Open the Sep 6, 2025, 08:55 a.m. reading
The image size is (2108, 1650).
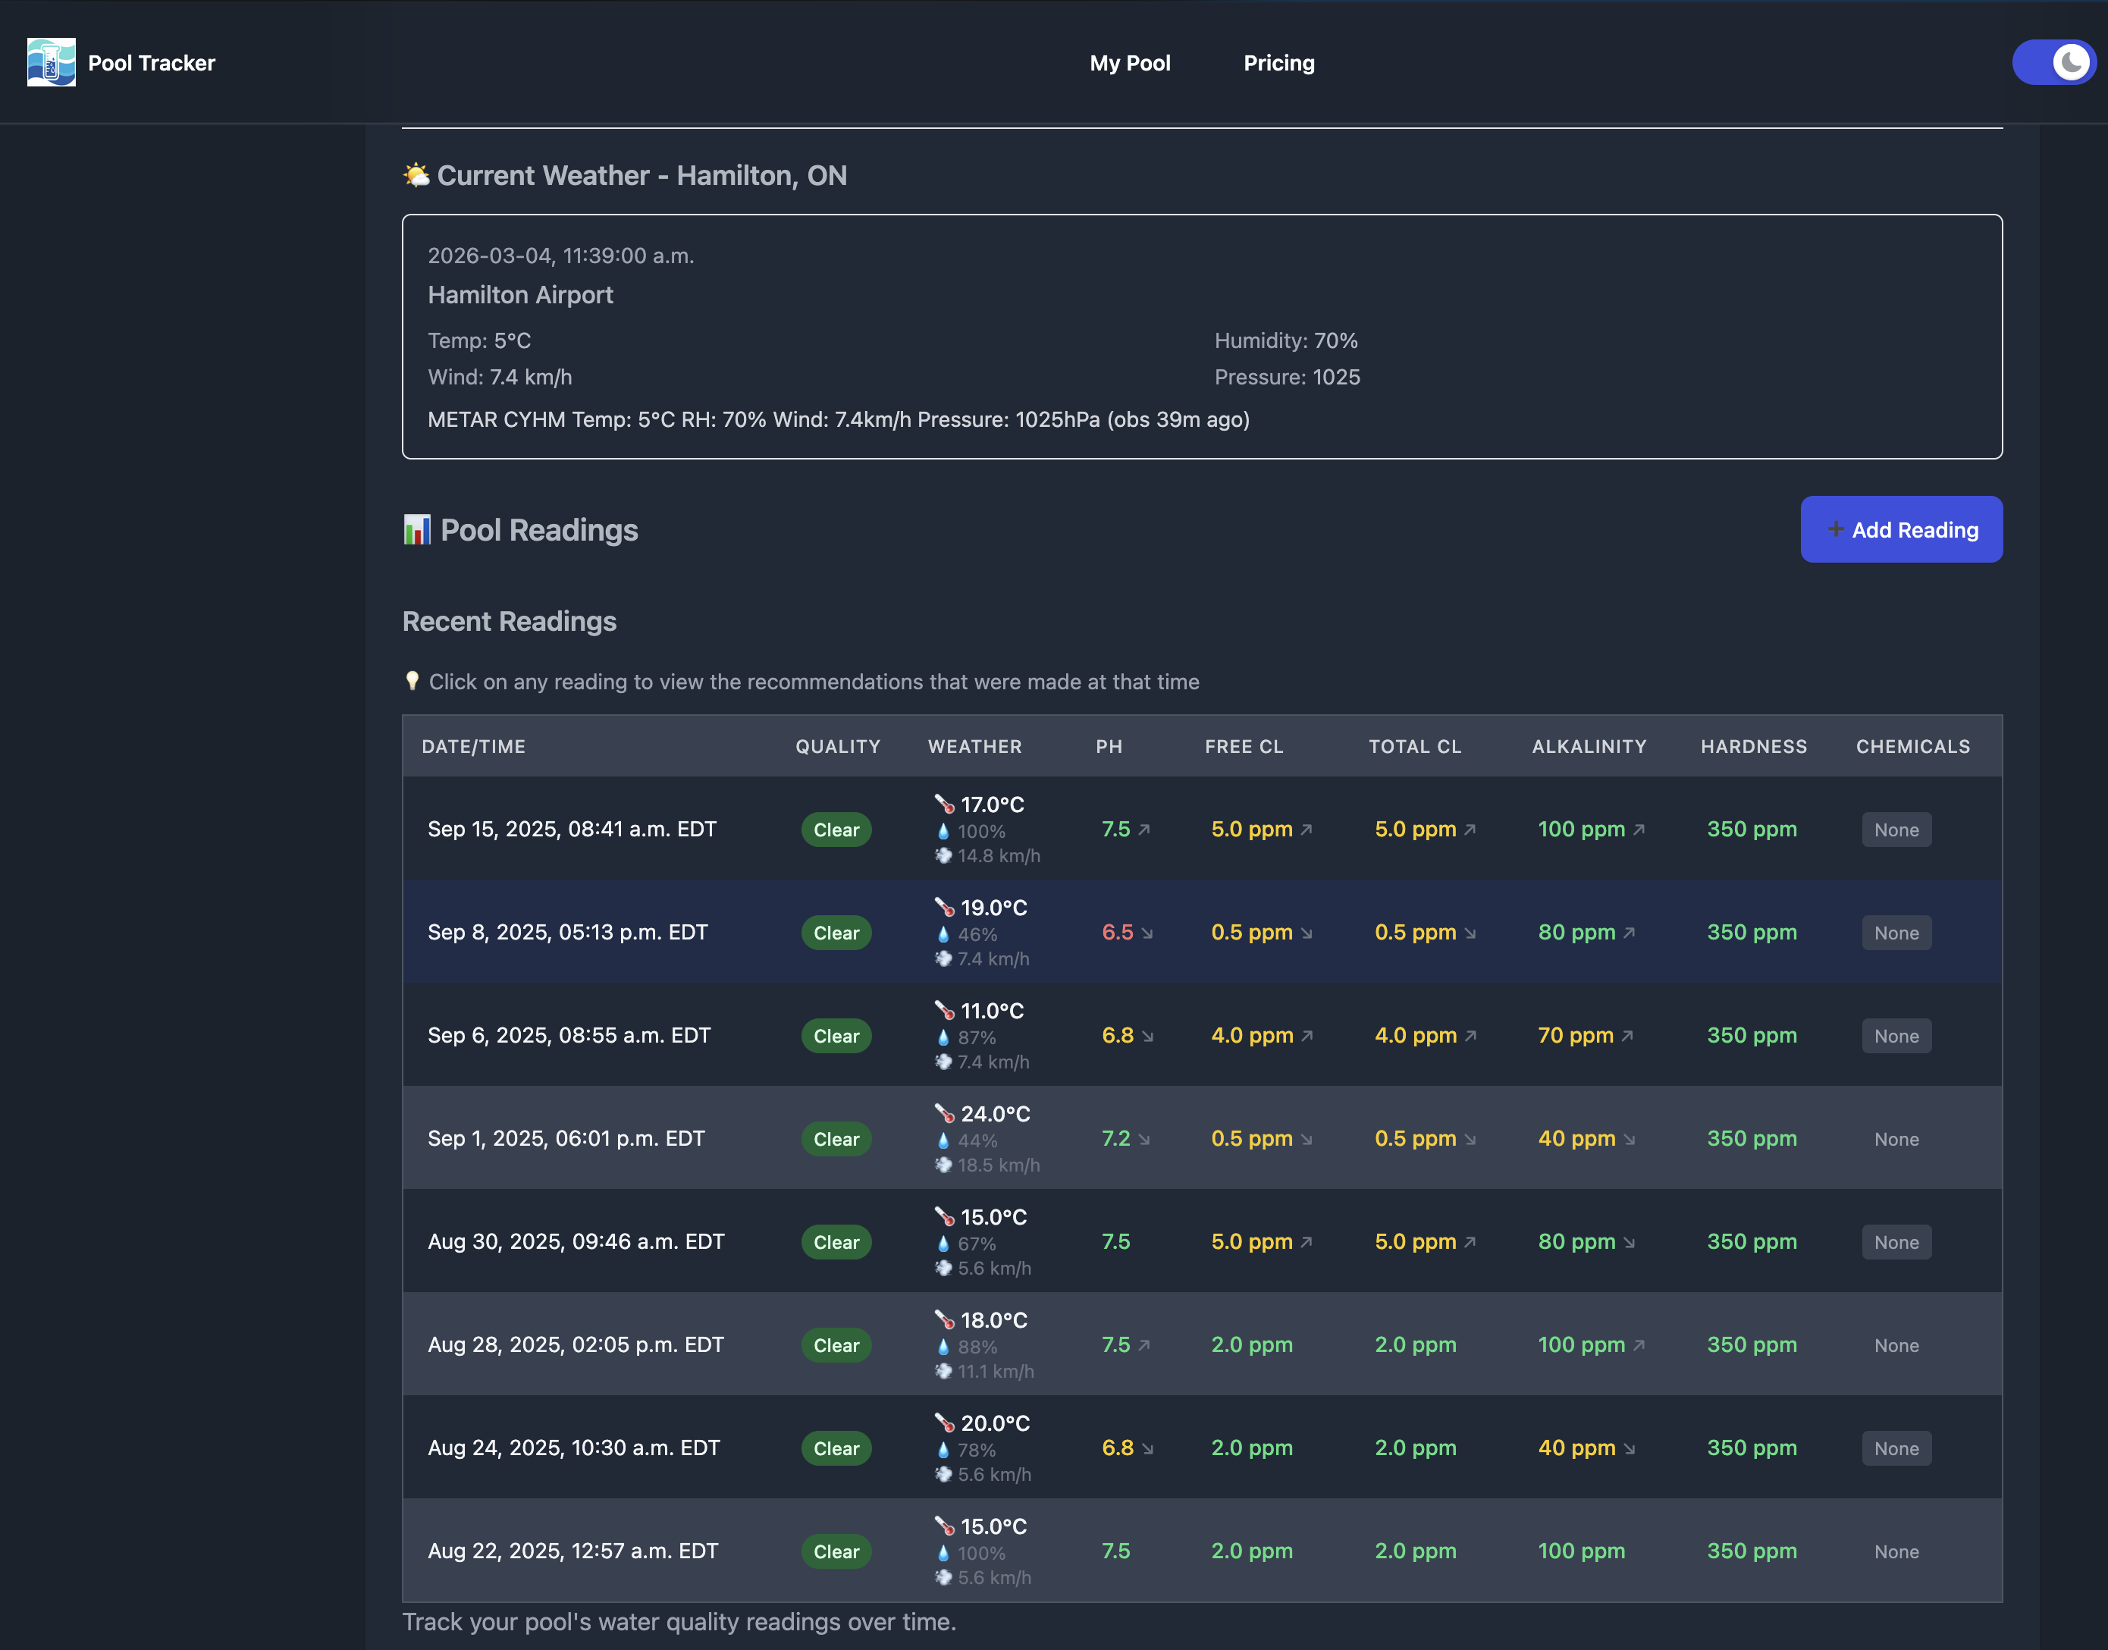click(x=1202, y=1036)
